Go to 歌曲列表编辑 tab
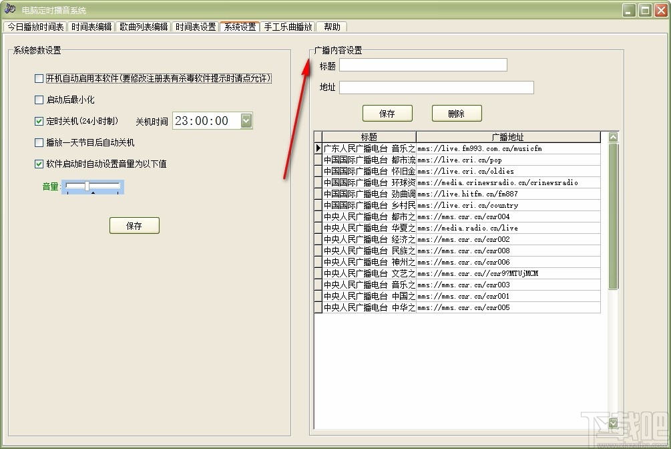The height and width of the screenshot is (449, 671). click(x=144, y=27)
